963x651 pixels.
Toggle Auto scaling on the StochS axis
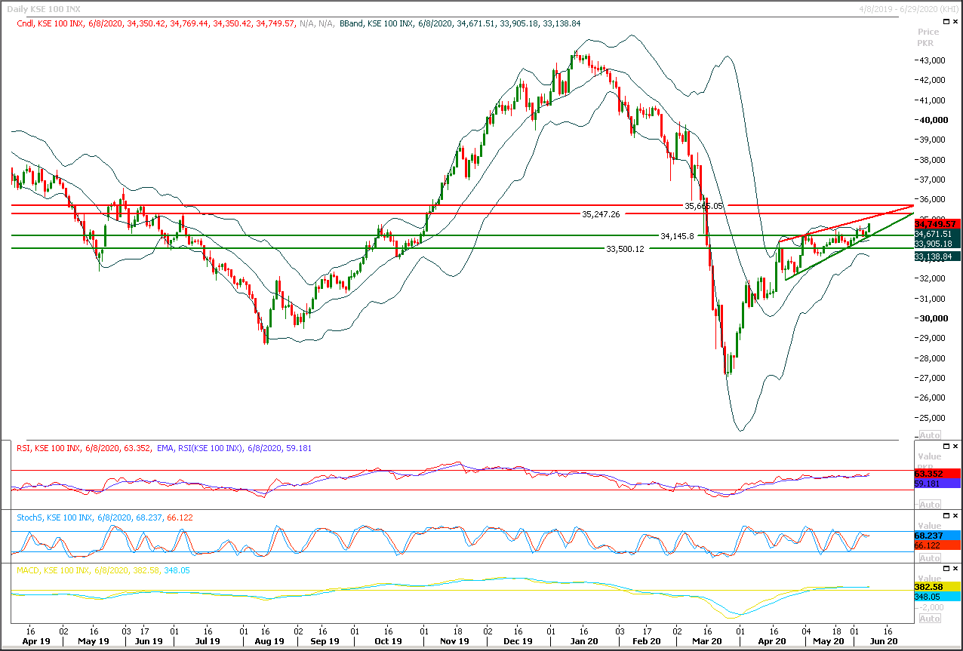click(x=929, y=558)
